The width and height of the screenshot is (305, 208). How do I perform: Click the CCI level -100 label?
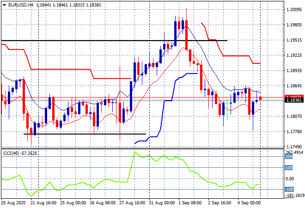click(289, 190)
